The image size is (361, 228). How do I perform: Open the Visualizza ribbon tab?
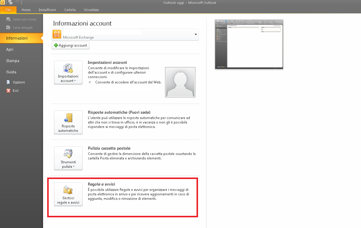click(x=91, y=10)
